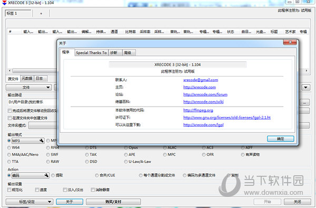
Task: Check 完成后将源文件移动到回收站 option
Action: [9, 111]
